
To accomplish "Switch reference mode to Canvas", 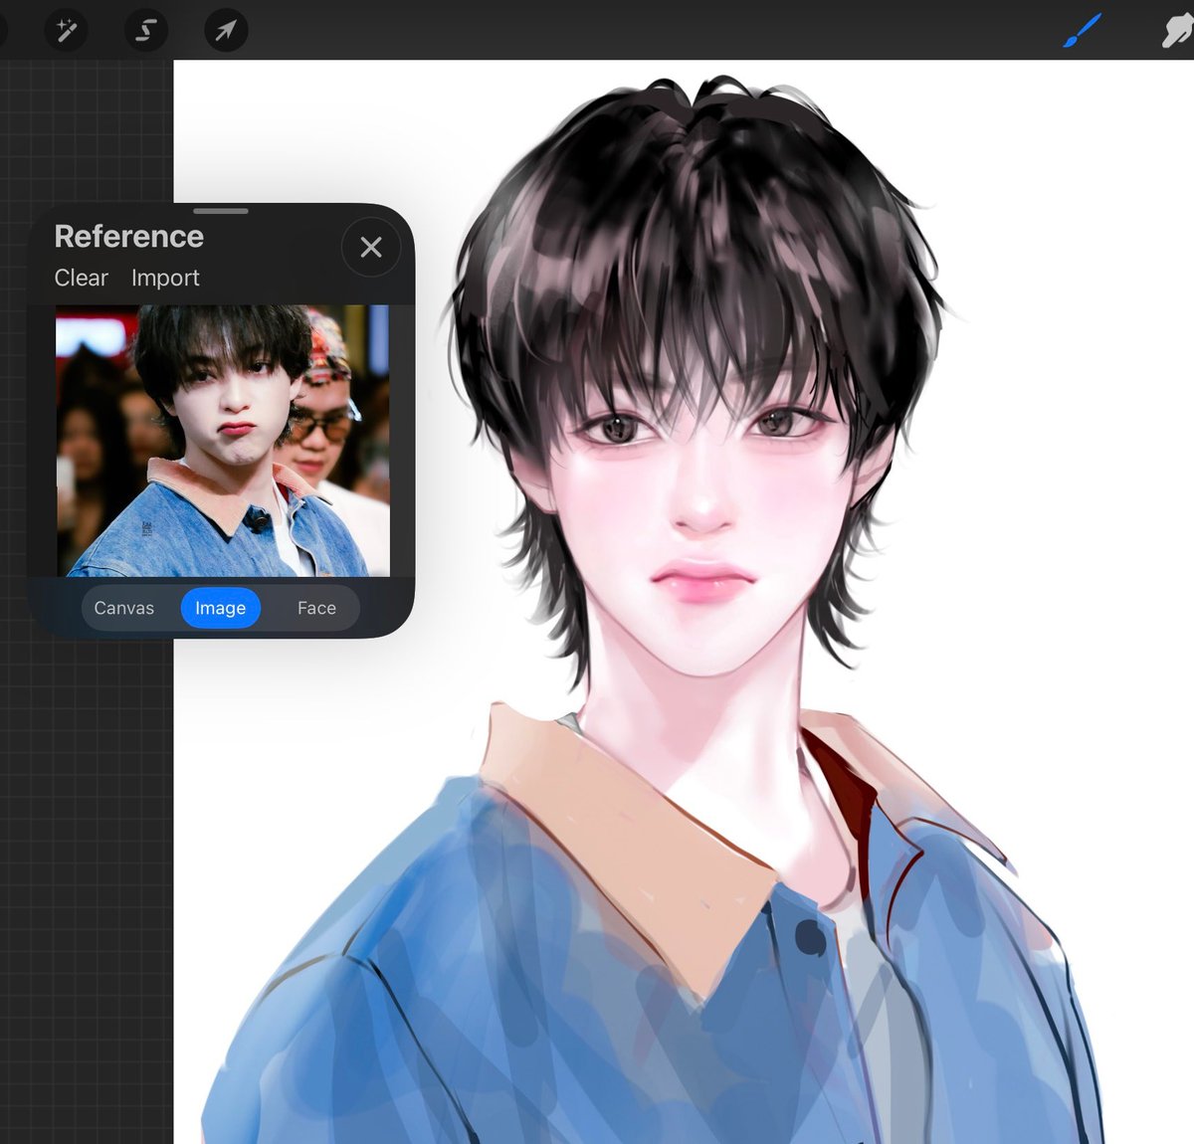I will tap(124, 608).
